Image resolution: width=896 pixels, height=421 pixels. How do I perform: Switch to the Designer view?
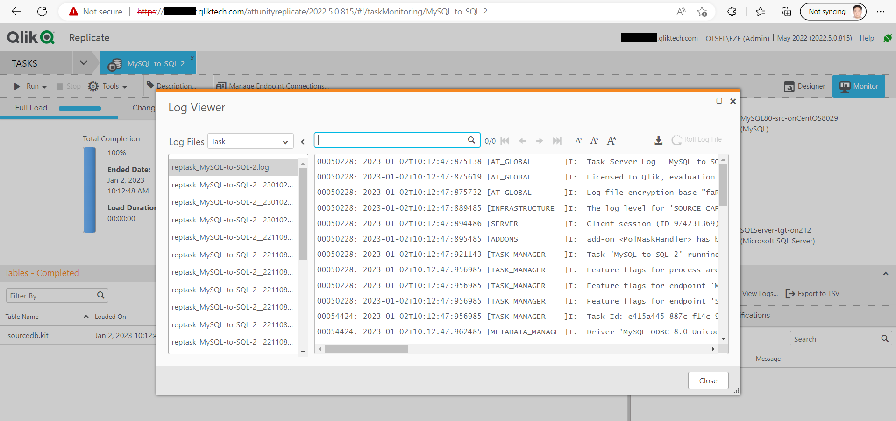pyautogui.click(x=804, y=86)
